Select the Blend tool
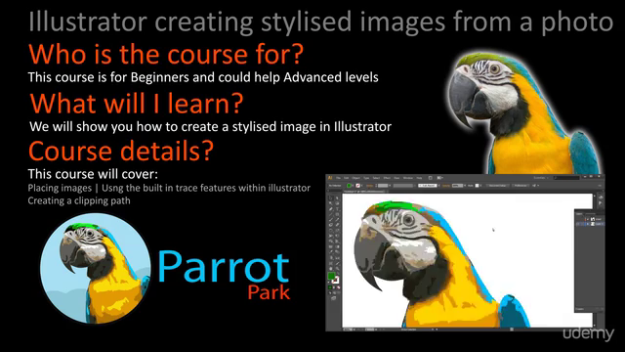The height and width of the screenshot is (352, 625). [x=337, y=252]
